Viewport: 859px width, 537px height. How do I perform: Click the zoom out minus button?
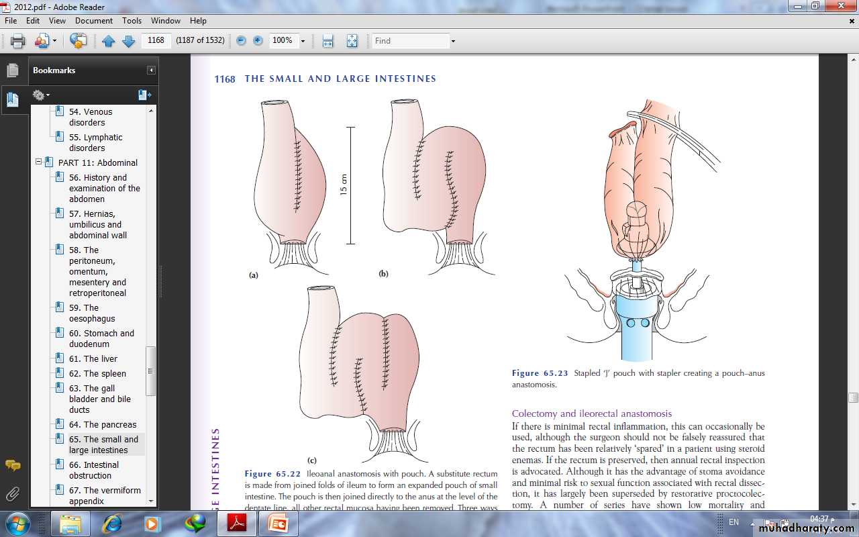[241, 41]
